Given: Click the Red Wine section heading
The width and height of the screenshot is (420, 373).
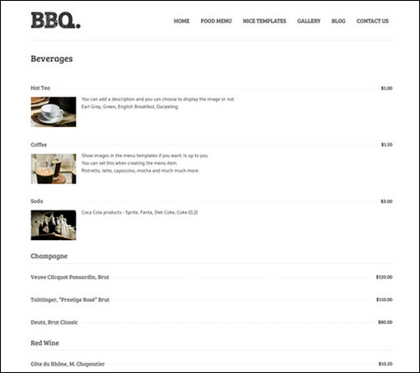Looking at the screenshot, I should pyautogui.click(x=44, y=343).
